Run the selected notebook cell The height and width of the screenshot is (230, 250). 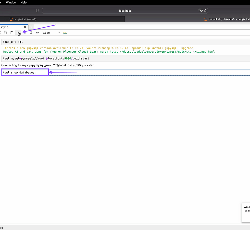(x=18, y=33)
